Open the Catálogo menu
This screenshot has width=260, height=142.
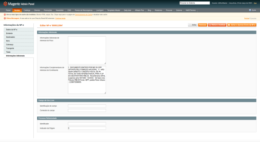[x=27, y=10]
